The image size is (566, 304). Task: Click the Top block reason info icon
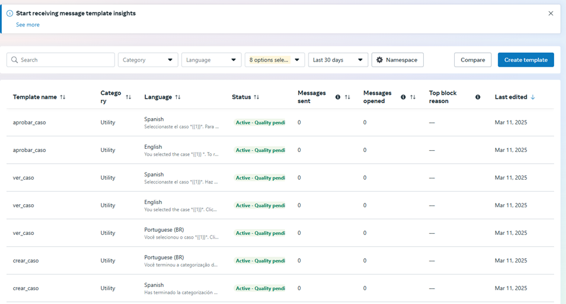point(478,97)
